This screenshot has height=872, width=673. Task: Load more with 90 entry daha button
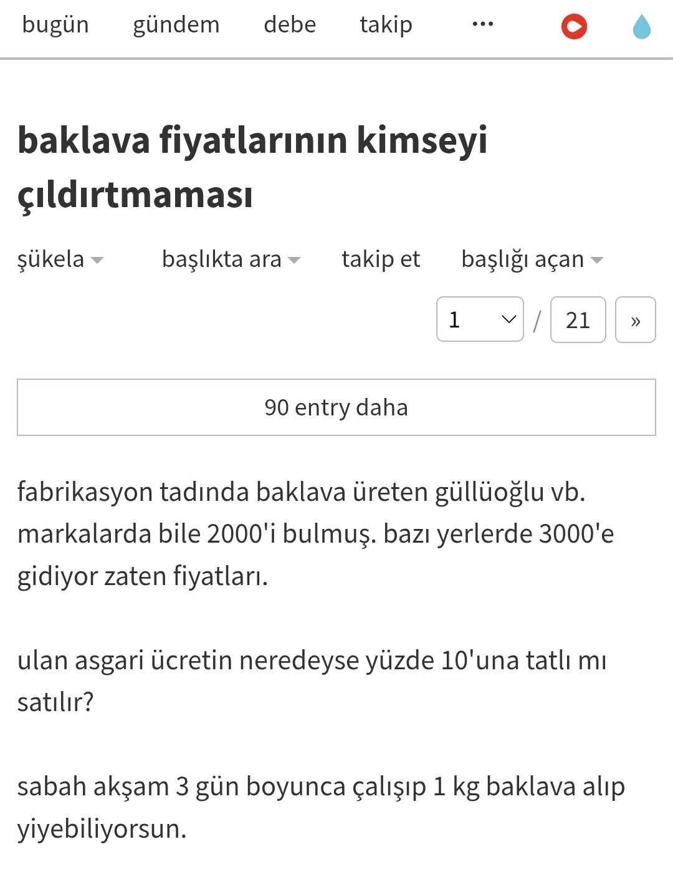(336, 407)
